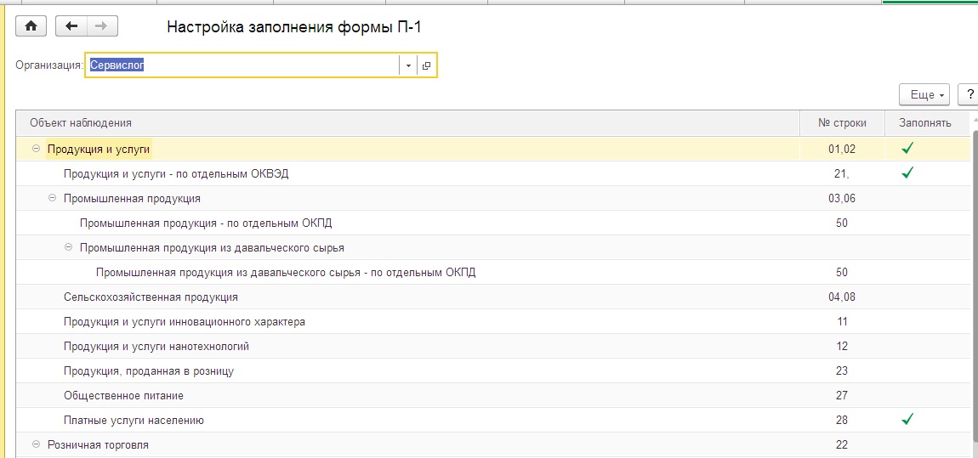Open the organization field's open-form icon
The image size is (978, 458).
click(427, 65)
